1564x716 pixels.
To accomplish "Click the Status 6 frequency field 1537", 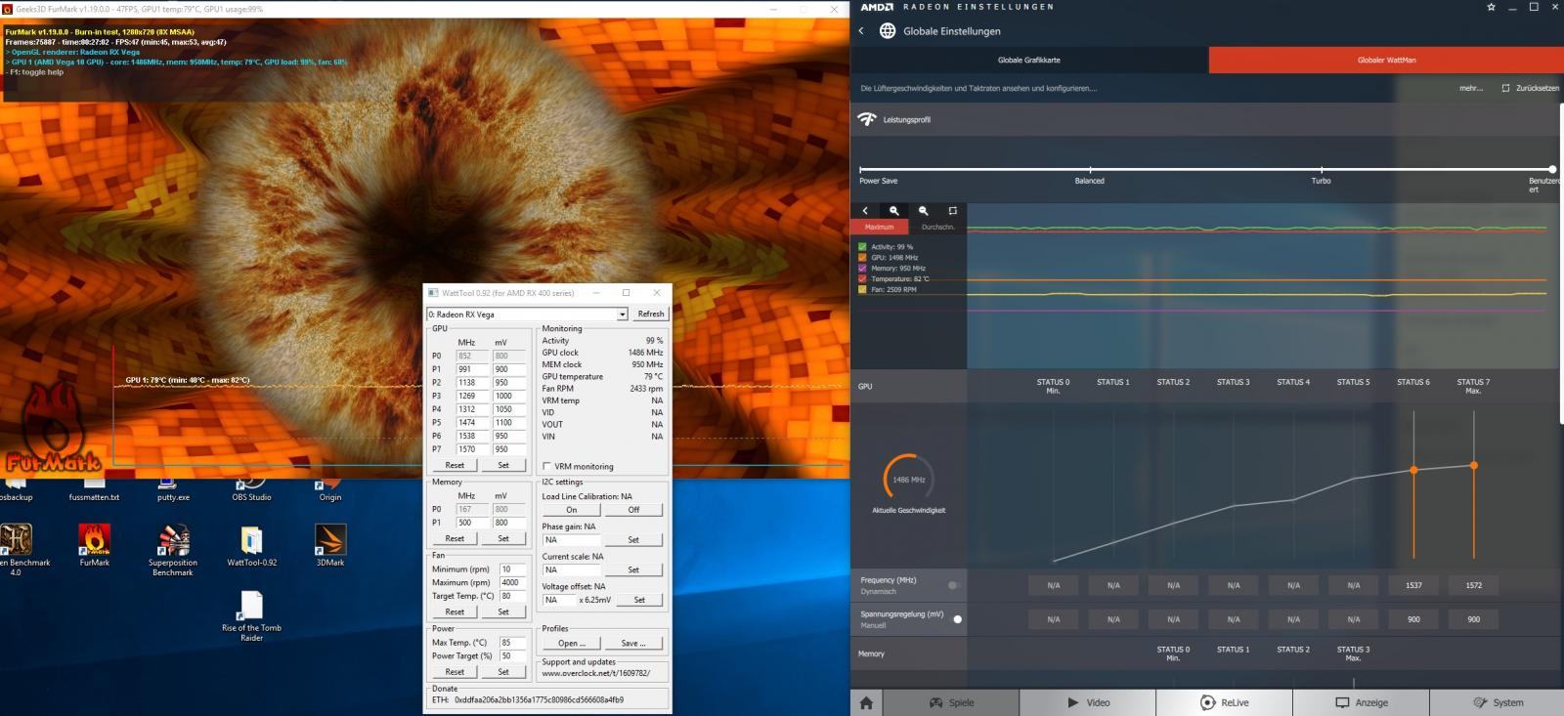I will coord(1413,585).
